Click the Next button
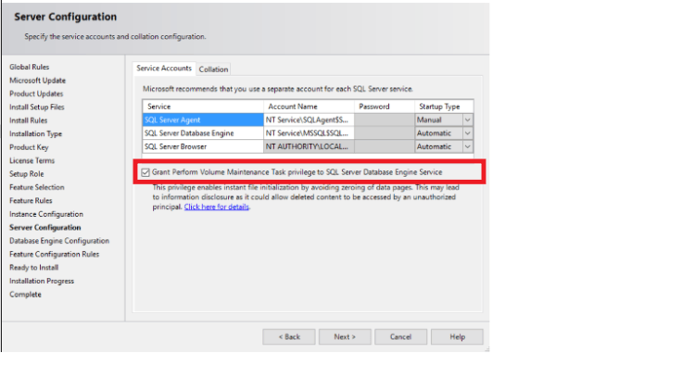The width and height of the screenshot is (695, 390). point(345,337)
